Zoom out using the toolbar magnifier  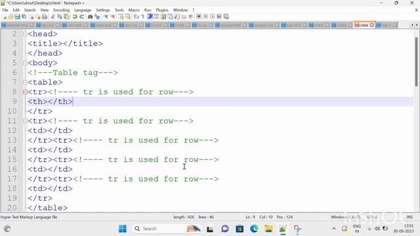click(x=112, y=16)
